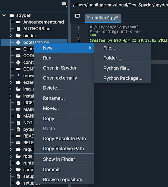Select the AUTHORS.txt file name
The height and width of the screenshot is (187, 168).
(37, 29)
